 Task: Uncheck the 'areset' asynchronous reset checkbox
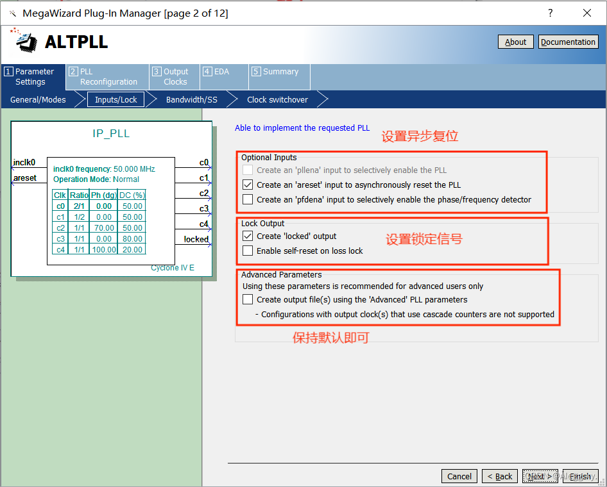(248, 185)
